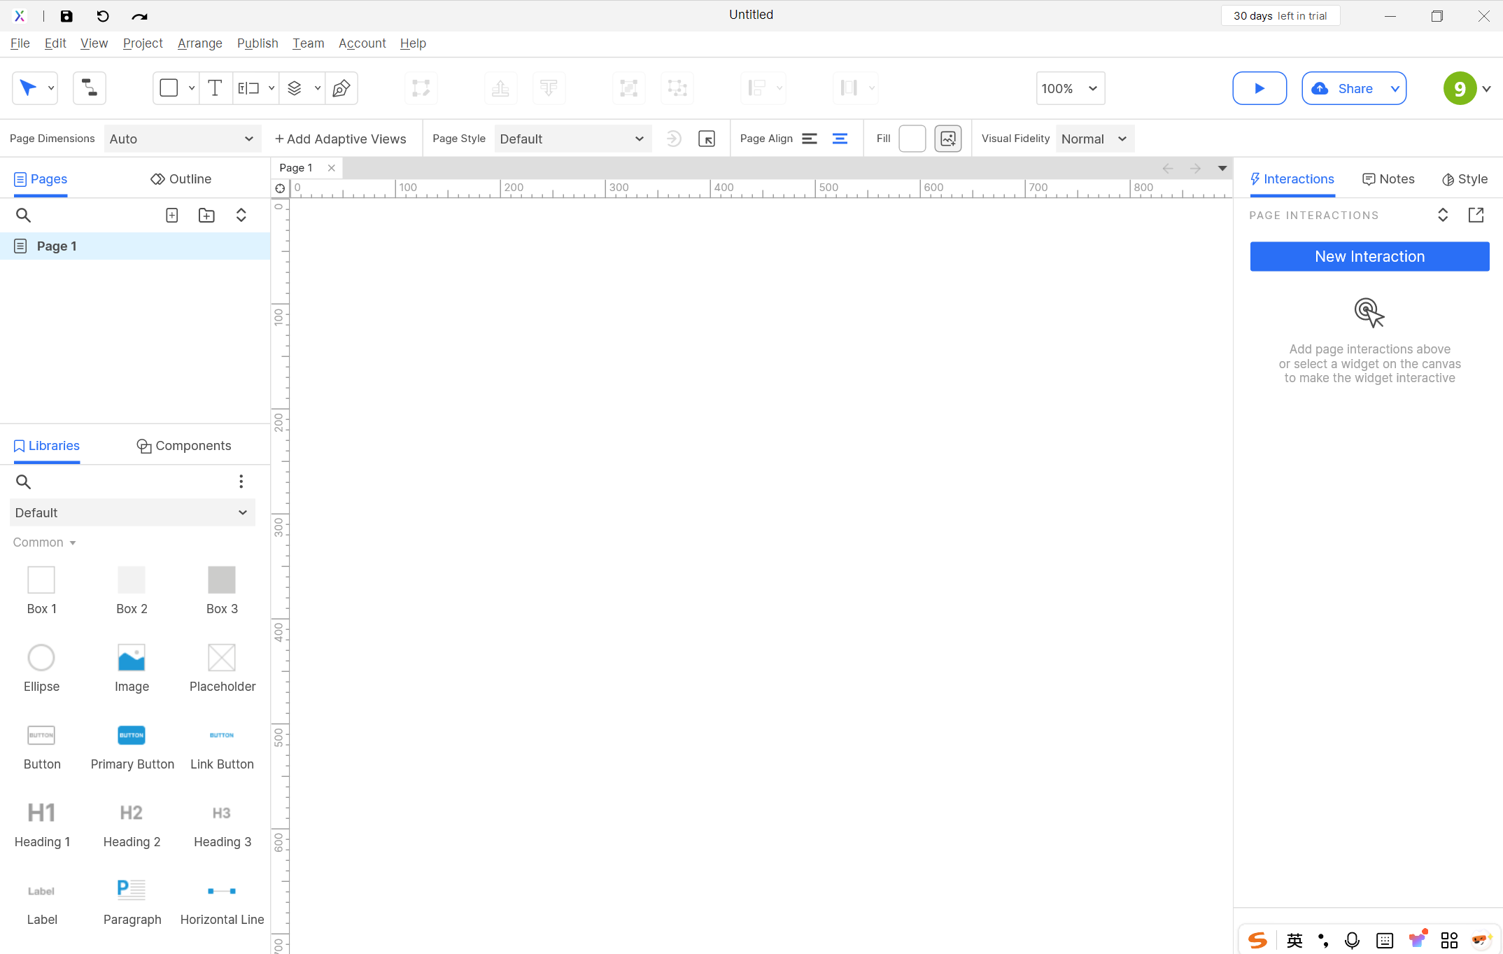Click the Add Folder icon
Viewport: 1503px width, 954px height.
[x=206, y=216]
